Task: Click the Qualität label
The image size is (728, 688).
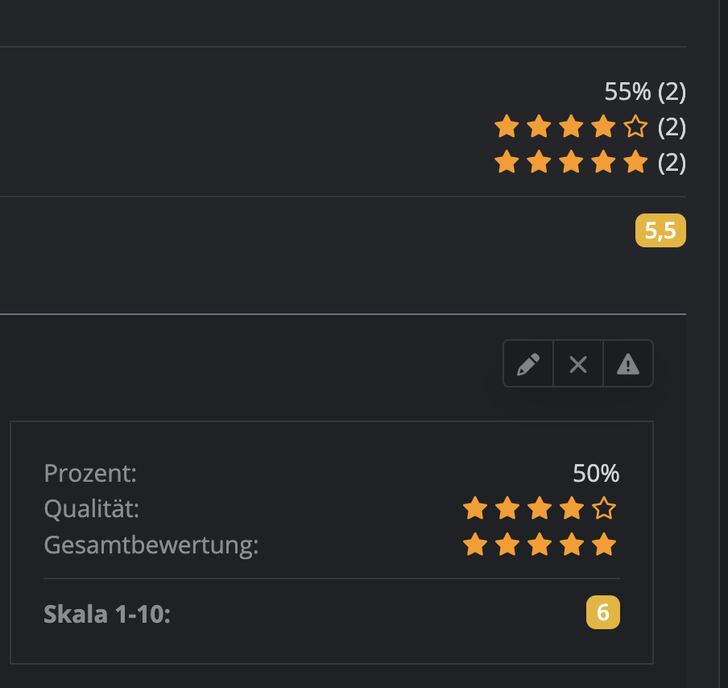Action: [x=91, y=508]
